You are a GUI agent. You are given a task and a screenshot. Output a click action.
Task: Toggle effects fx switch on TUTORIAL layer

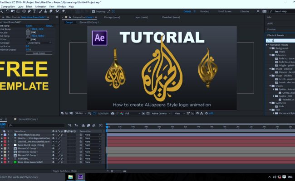pos(62,159)
